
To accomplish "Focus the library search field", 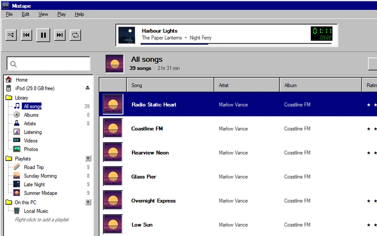I will [49, 64].
